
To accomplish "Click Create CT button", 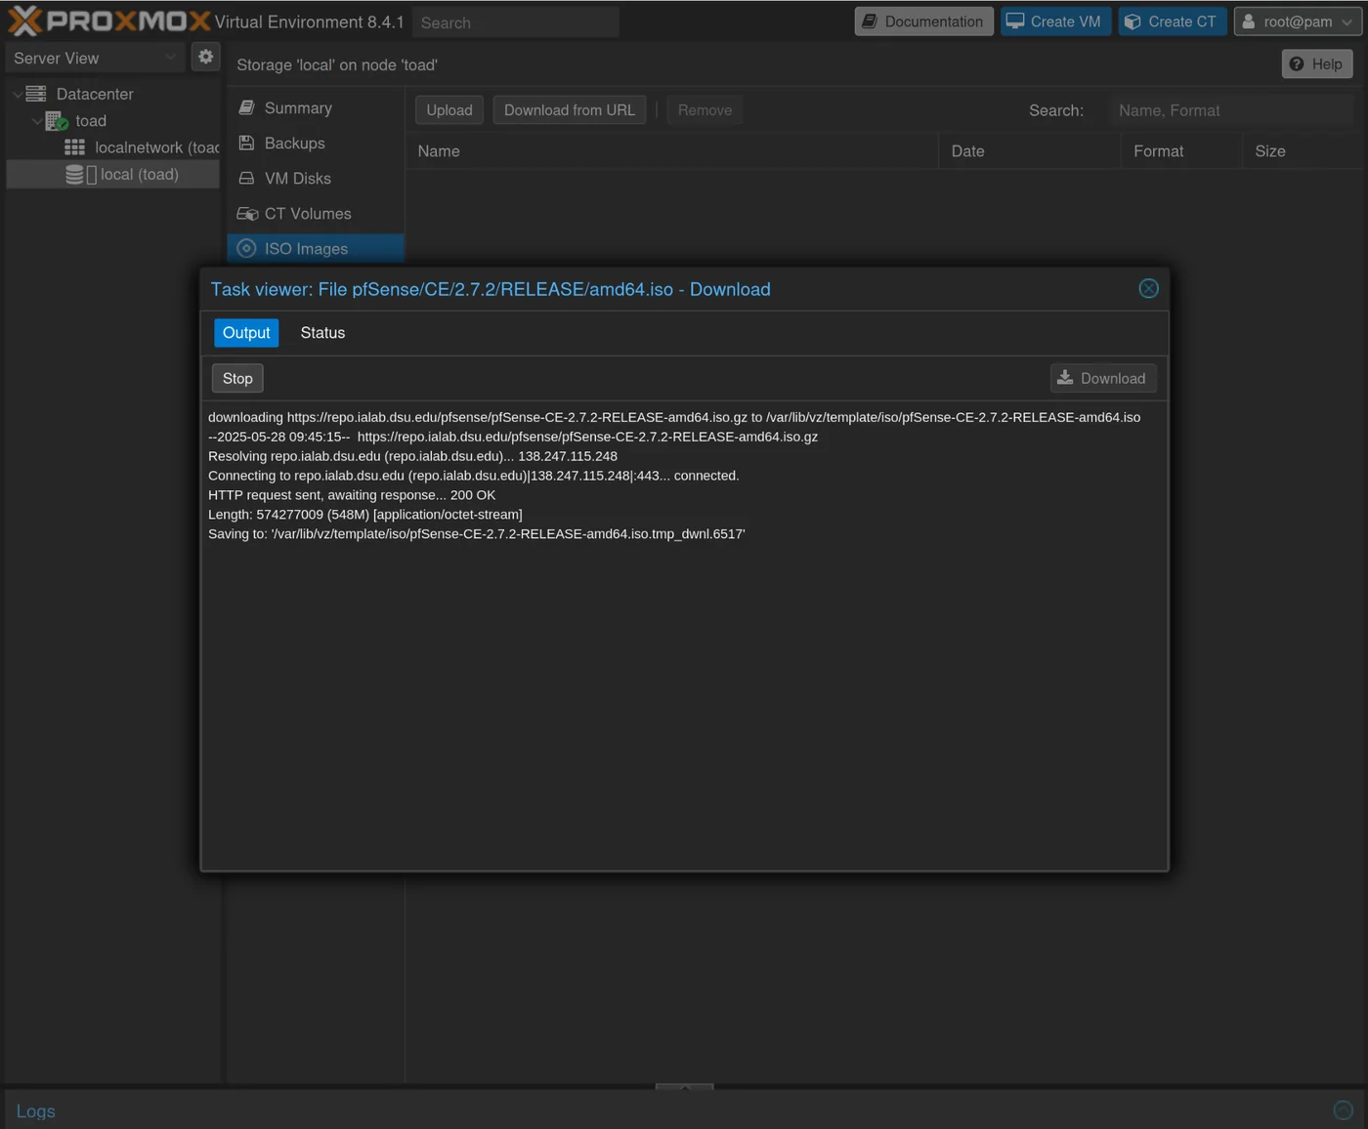I will click(x=1172, y=21).
